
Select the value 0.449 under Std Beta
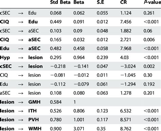[x=56, y=22]
